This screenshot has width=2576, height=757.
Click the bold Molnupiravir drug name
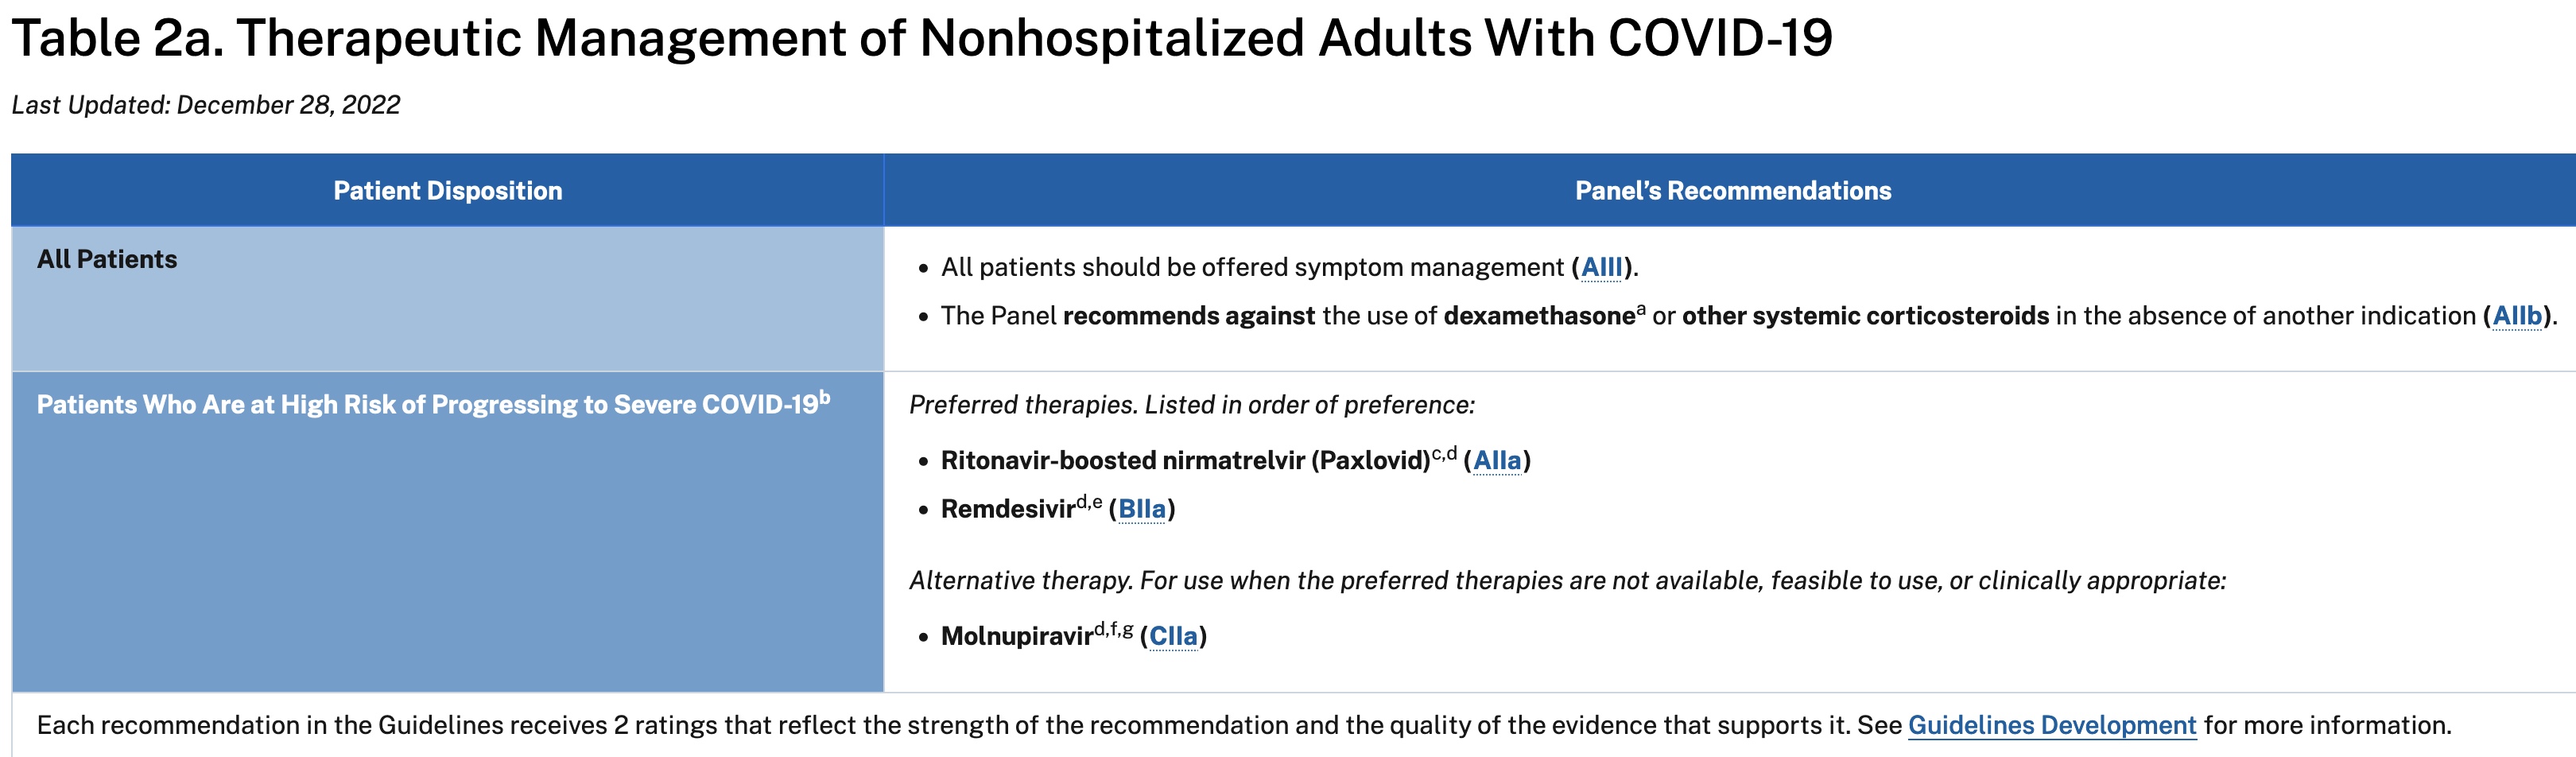click(x=1016, y=636)
